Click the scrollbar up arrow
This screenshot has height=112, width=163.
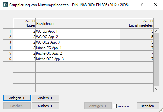(x=156, y=31)
